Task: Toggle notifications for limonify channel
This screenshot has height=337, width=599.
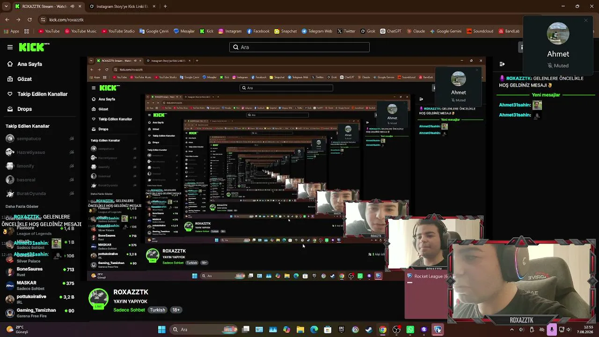Action: [72, 166]
